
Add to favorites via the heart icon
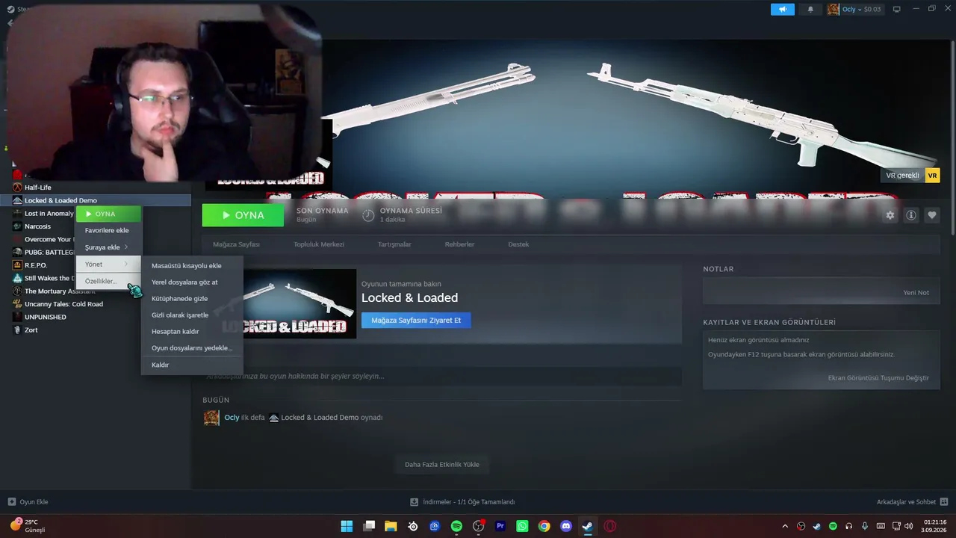(931, 215)
